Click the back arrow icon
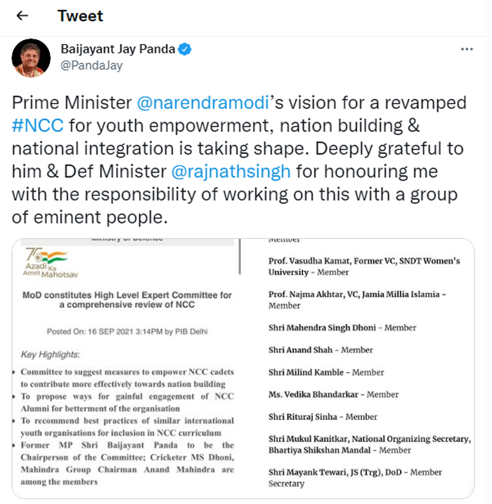Screen dimensions: 492x504 tap(22, 15)
